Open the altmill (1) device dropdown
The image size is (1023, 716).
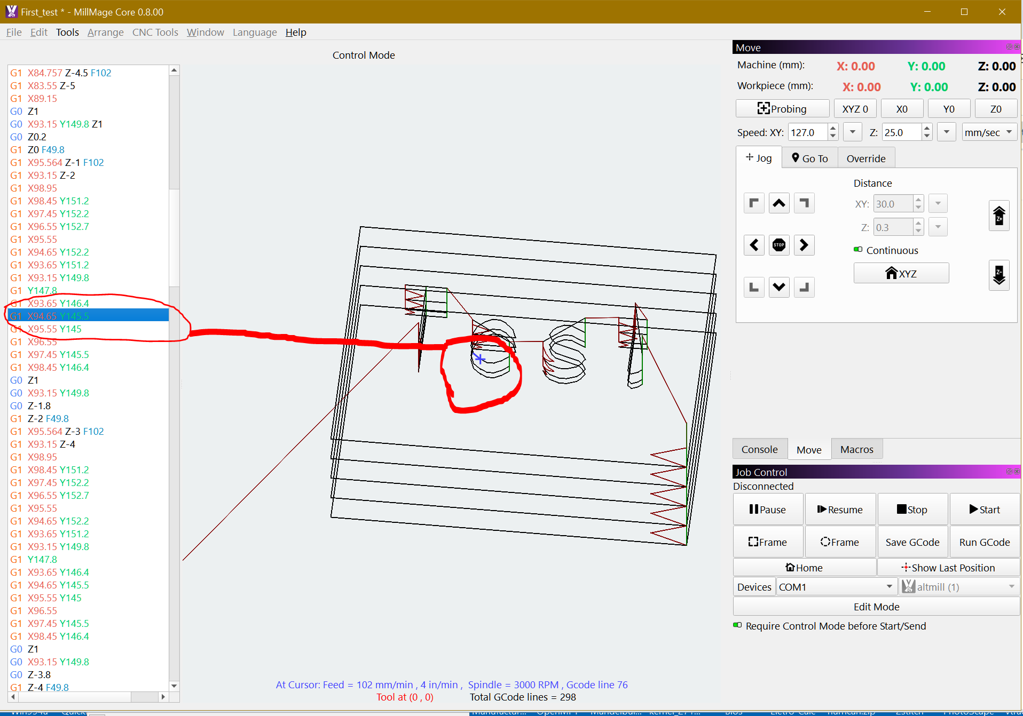tap(959, 587)
